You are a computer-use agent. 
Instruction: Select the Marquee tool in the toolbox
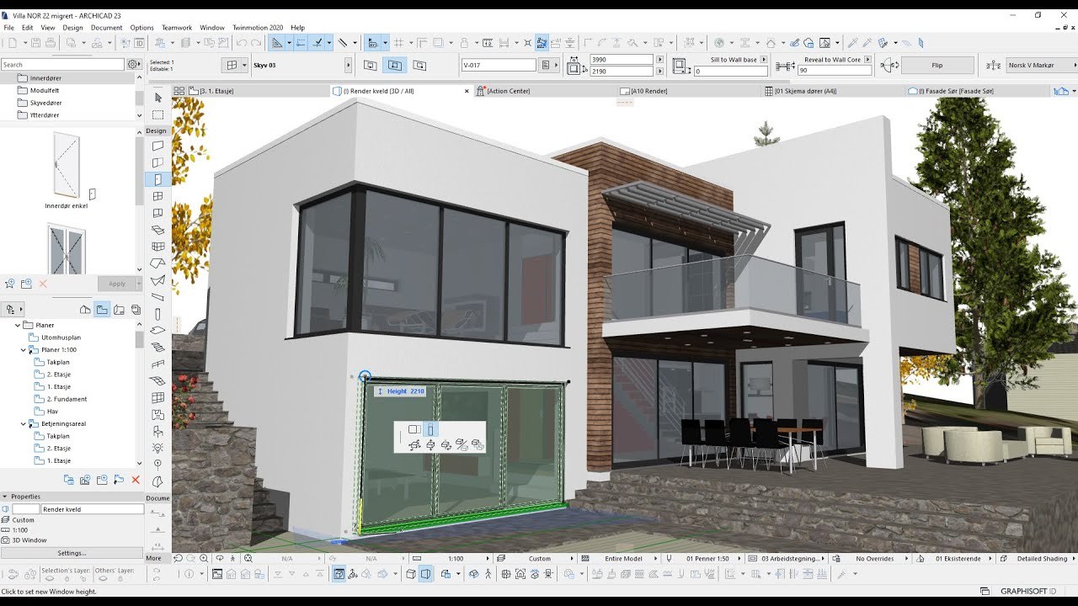click(157, 114)
